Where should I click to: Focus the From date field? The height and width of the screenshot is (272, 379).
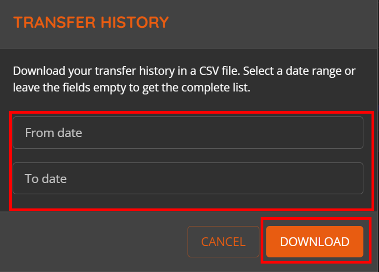(188, 133)
